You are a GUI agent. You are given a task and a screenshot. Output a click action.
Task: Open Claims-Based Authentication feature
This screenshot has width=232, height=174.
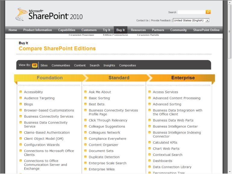(x=47, y=133)
